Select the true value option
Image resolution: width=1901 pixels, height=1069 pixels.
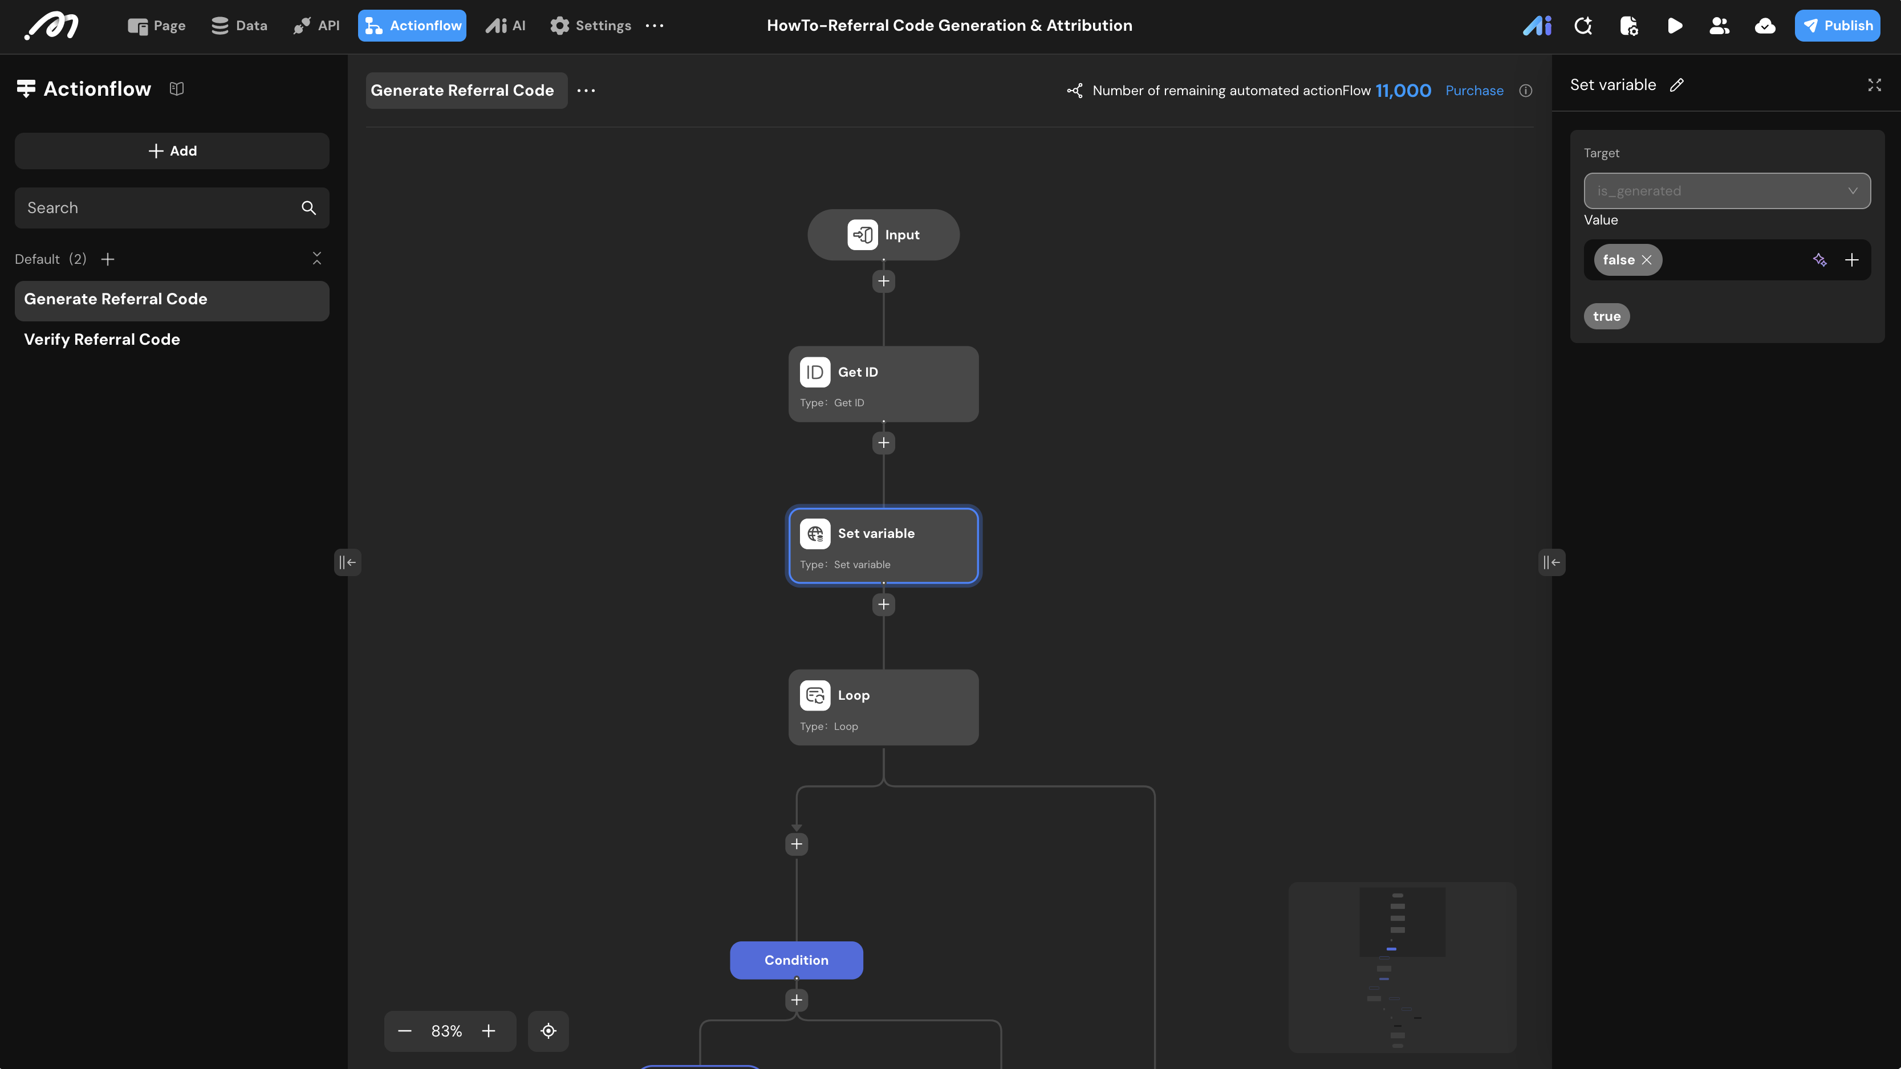click(1607, 316)
